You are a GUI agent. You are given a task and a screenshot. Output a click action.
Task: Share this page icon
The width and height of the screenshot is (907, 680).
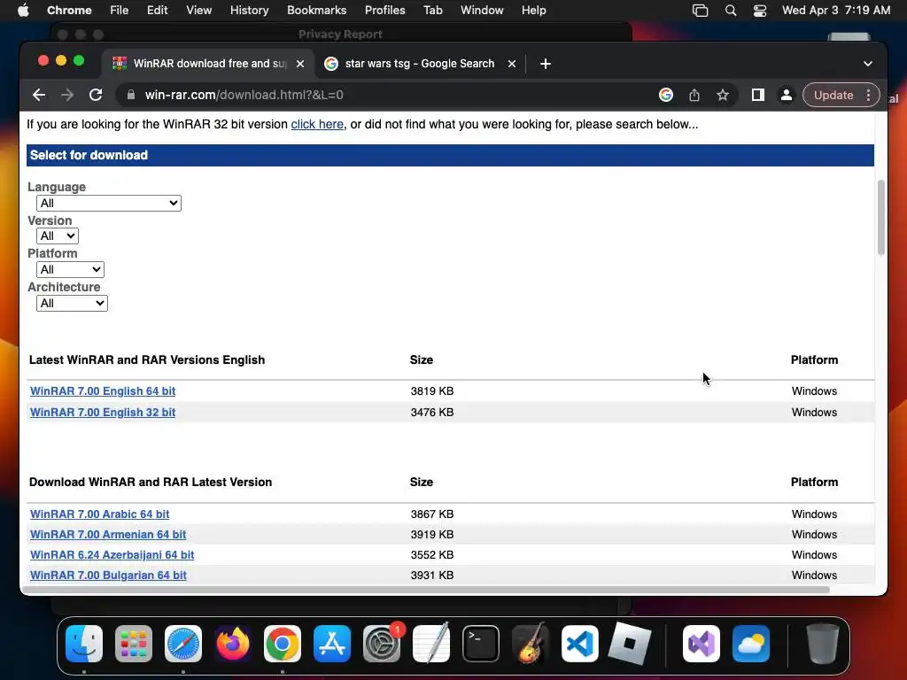pos(694,95)
